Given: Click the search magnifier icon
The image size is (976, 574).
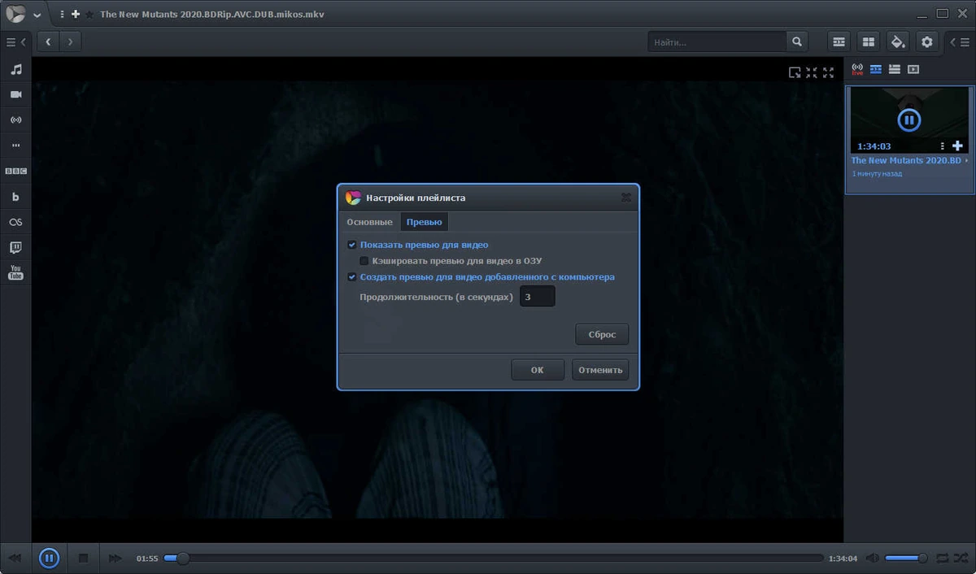Looking at the screenshot, I should coord(797,41).
